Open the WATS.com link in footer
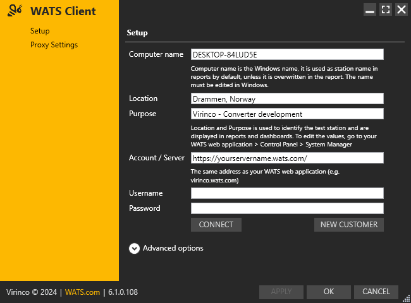Viewport: 411px width, 303px height. (x=82, y=292)
